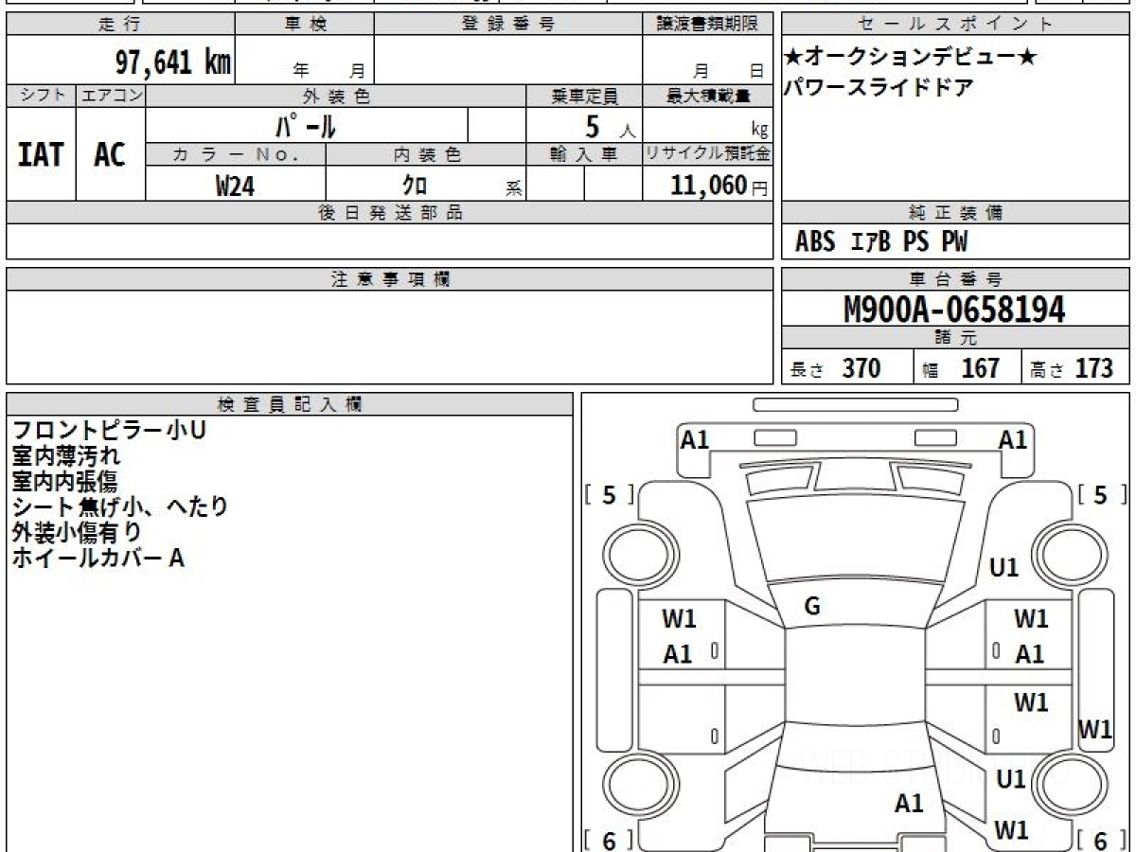This screenshot has width=1136, height=852.
Task: Select the パール exterior color value
Action: (306, 125)
